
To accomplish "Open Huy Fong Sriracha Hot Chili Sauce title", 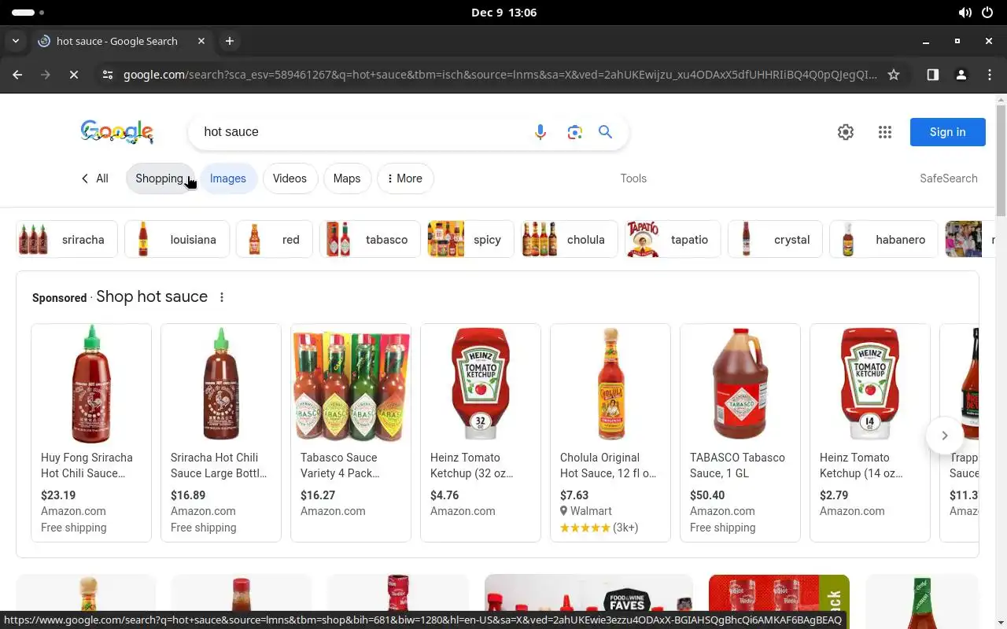I will (x=87, y=465).
